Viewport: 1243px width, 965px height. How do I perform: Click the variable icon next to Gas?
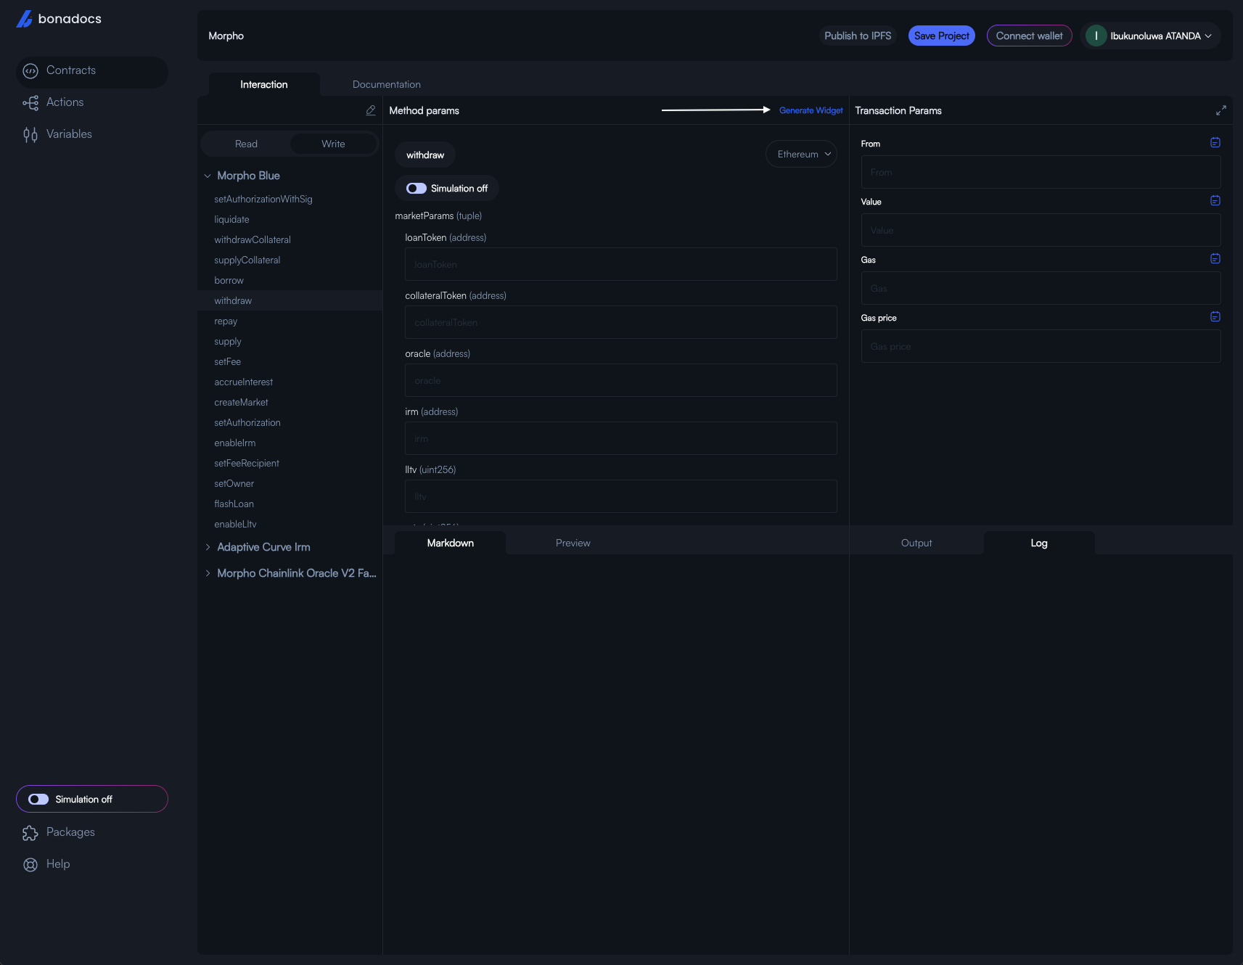click(x=1215, y=259)
